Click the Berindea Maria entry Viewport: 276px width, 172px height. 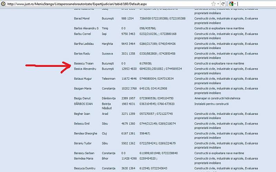point(83,159)
